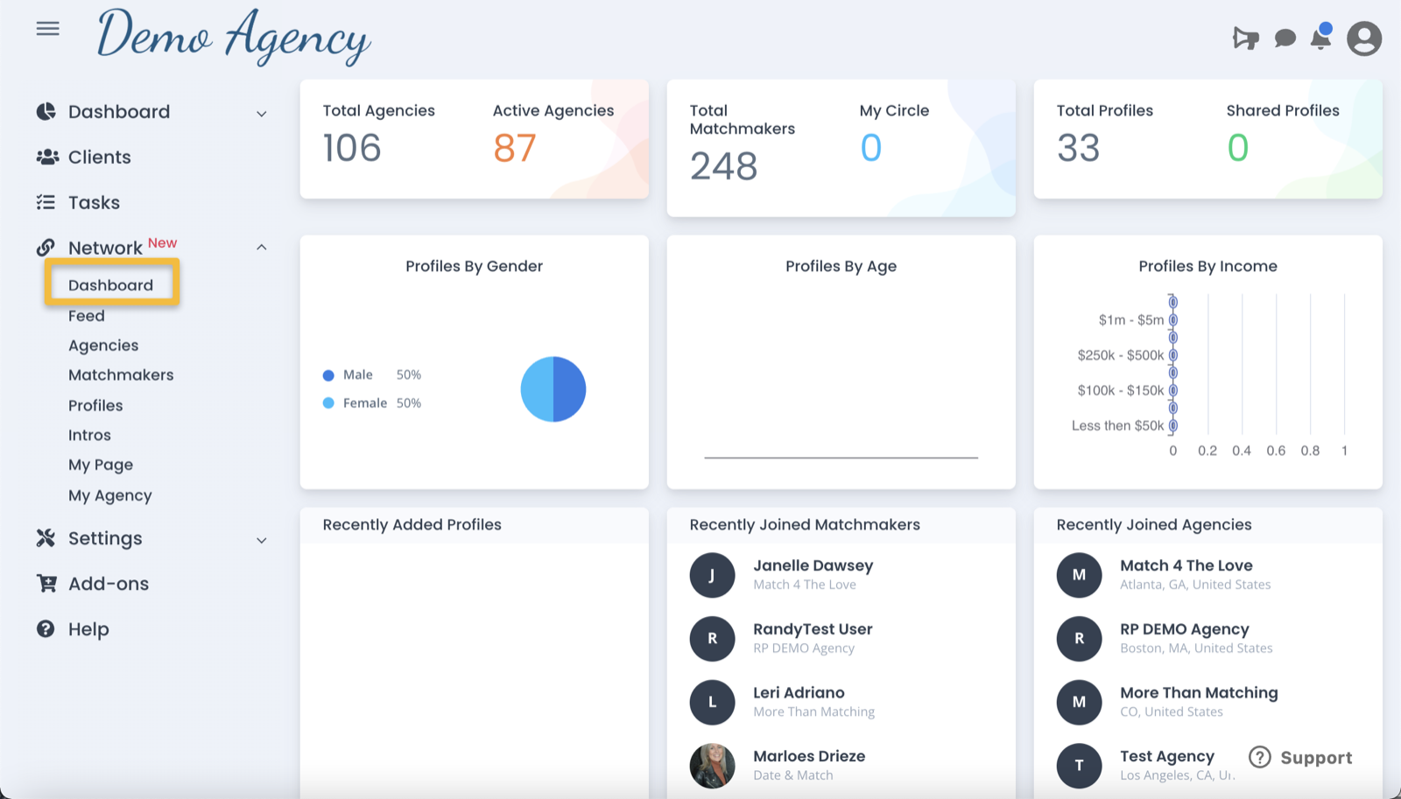Click the blue pie slice in Profiles By Gender
Viewport: 1401px width, 799px height.
pyautogui.click(x=569, y=389)
